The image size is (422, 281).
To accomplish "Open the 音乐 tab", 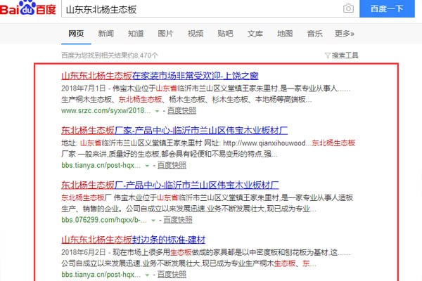I will click(x=315, y=34).
